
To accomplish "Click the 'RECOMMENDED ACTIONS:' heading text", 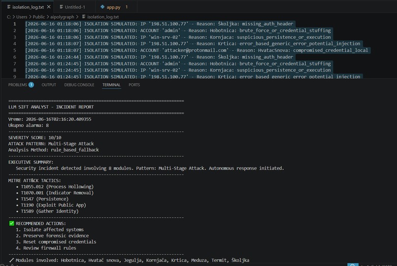I will pyautogui.click(x=41, y=224).
